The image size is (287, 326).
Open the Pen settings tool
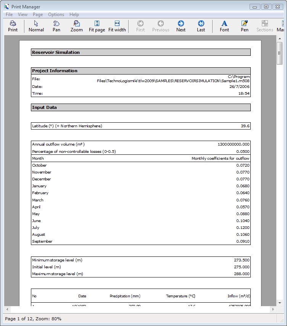pyautogui.click(x=245, y=26)
